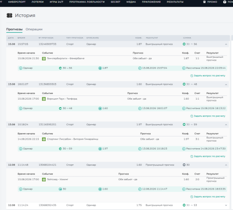This screenshot has width=233, height=210.
Task: Click football icon next to Гейтсхед – Уокинг
Action: pos(44,179)
